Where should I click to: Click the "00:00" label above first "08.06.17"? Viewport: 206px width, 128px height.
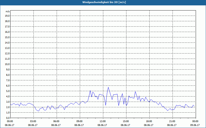[10, 121]
